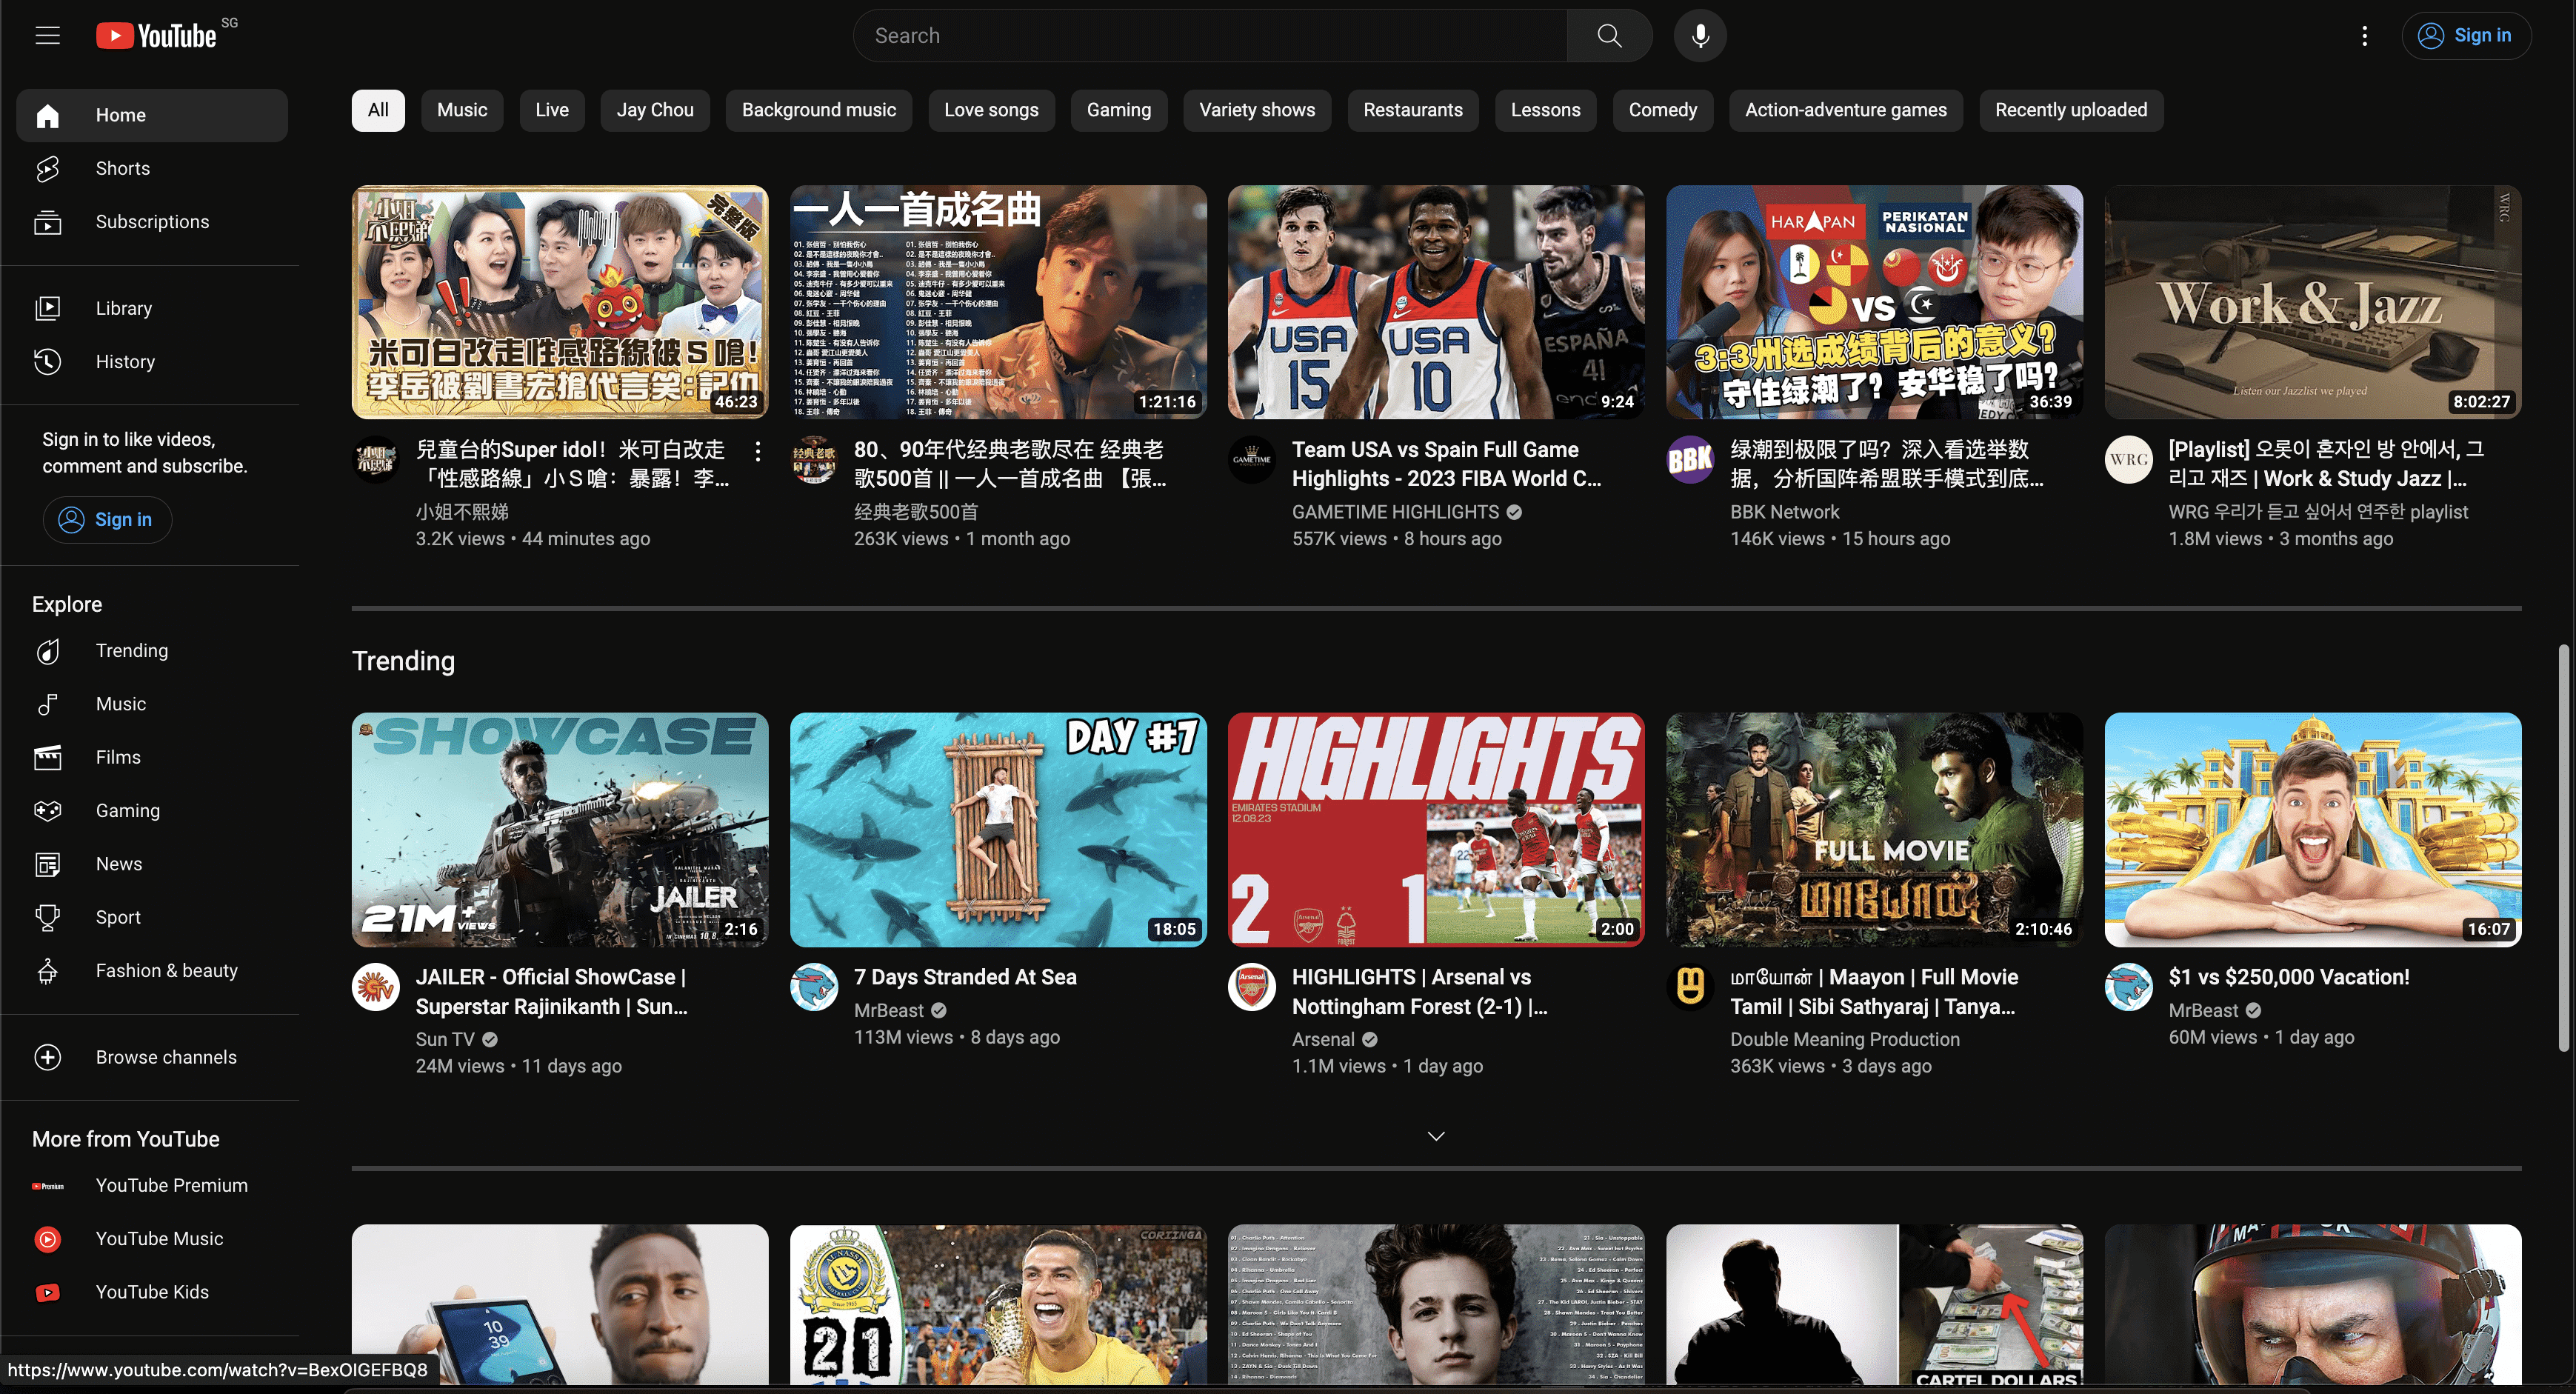This screenshot has height=1394, width=2576.
Task: Select the Restaurants chip
Action: (1413, 110)
